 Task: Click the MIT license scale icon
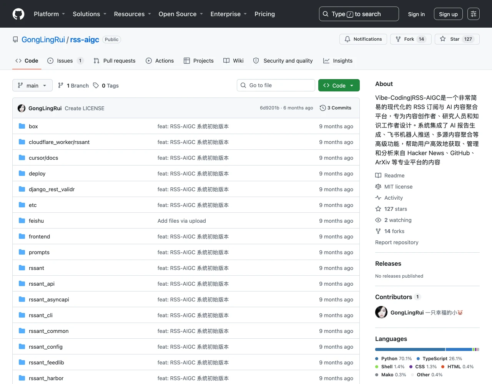[x=378, y=187]
